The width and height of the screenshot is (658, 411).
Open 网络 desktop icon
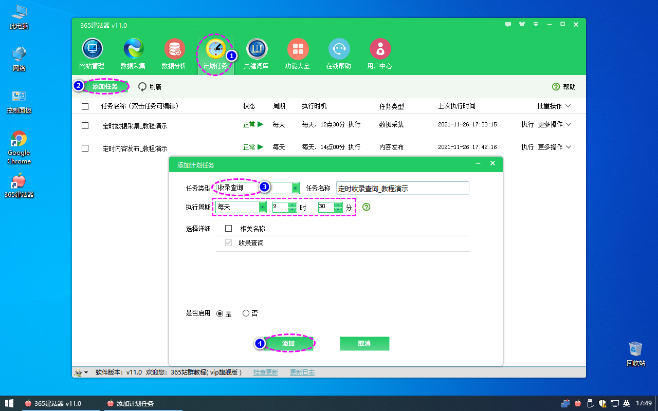[19, 59]
